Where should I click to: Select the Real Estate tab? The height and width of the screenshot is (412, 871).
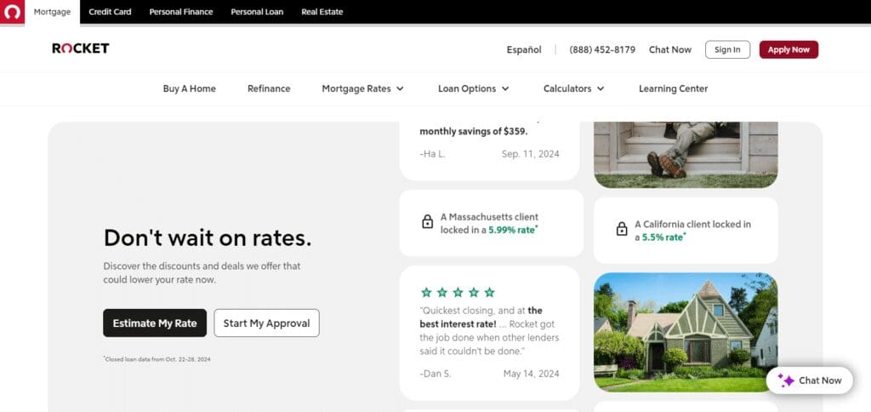click(322, 12)
